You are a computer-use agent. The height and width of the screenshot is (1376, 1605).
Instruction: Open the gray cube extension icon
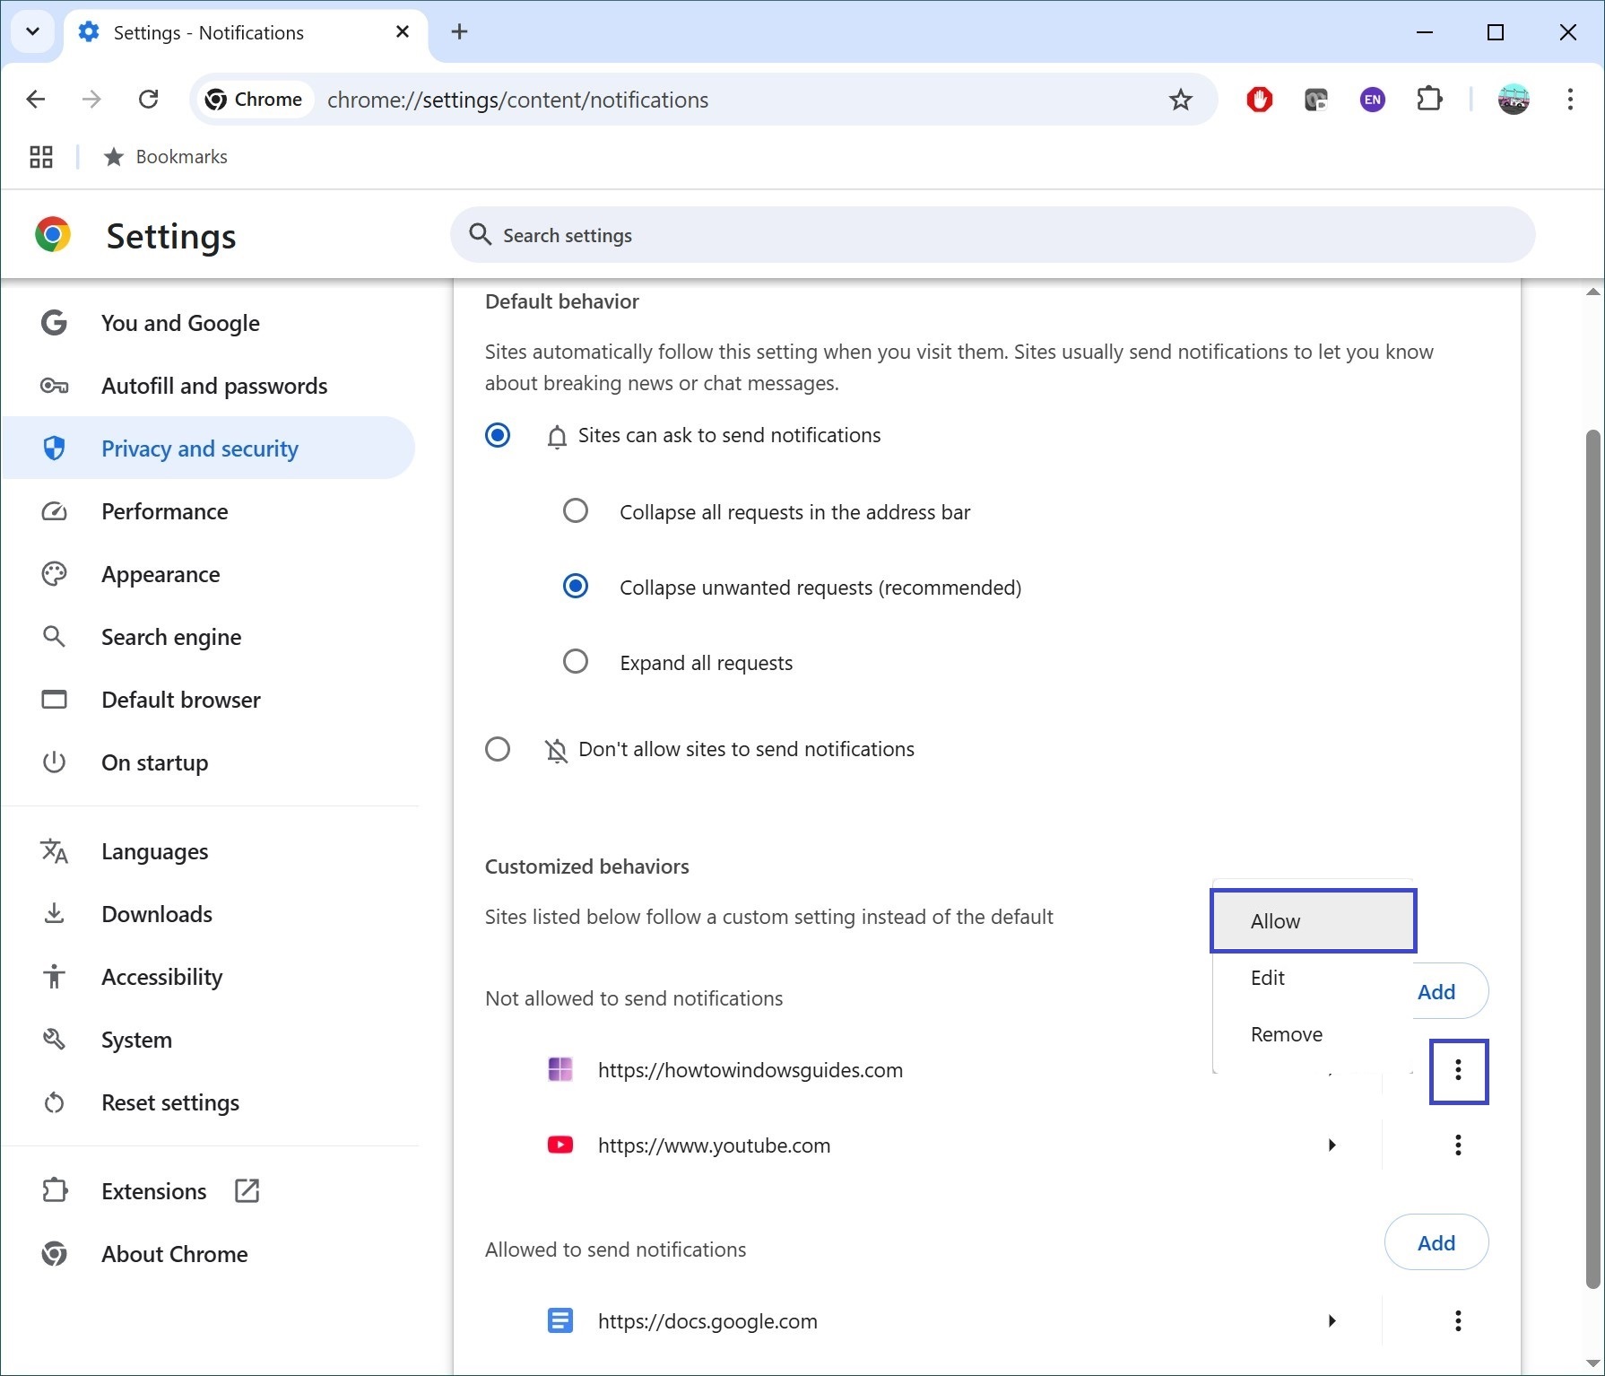coord(1315,100)
